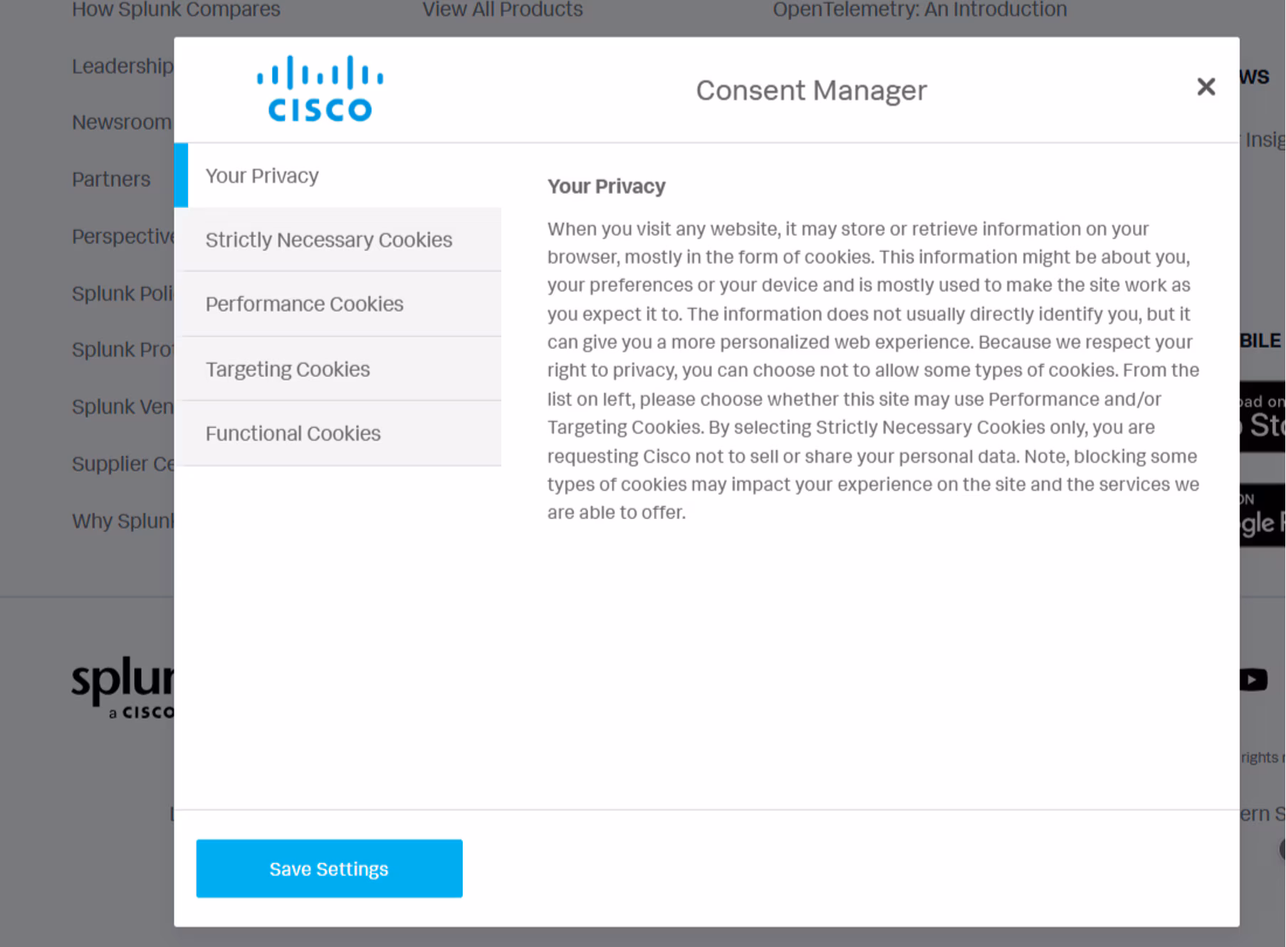Follow the View All Products link
The height and width of the screenshot is (947, 1286).
pos(502,10)
